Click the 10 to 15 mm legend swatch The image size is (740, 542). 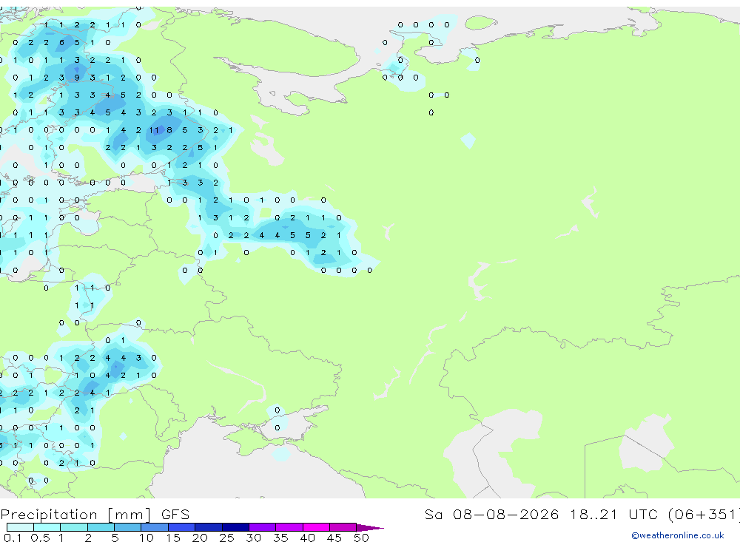(x=155, y=527)
